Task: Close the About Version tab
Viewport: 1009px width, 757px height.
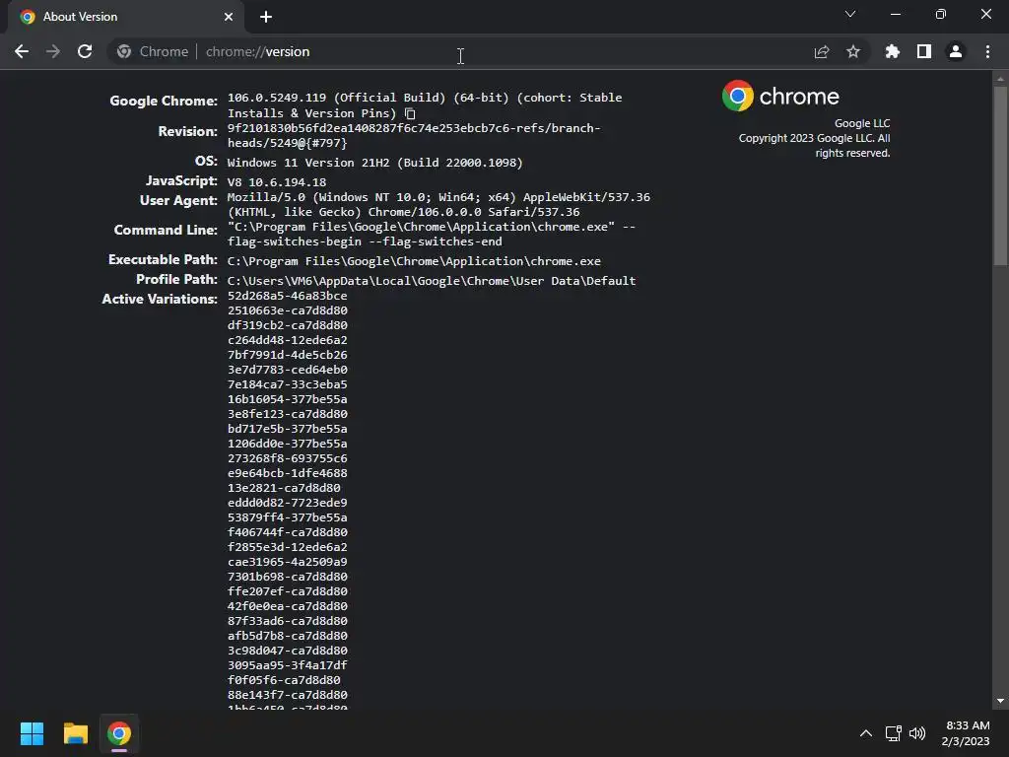Action: point(229,17)
